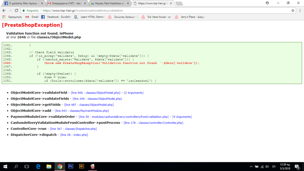Image resolution: width=304 pixels, height=171 pixels.
Task: Open the Learn HTML bookmark
Action: click(90, 17)
